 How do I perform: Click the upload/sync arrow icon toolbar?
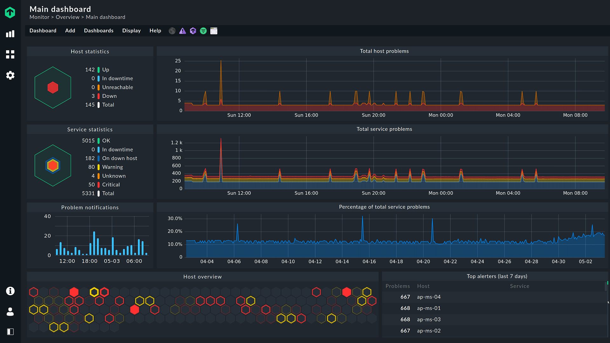(x=193, y=30)
